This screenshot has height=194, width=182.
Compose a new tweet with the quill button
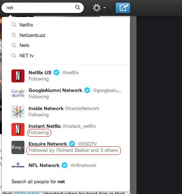tap(123, 8)
